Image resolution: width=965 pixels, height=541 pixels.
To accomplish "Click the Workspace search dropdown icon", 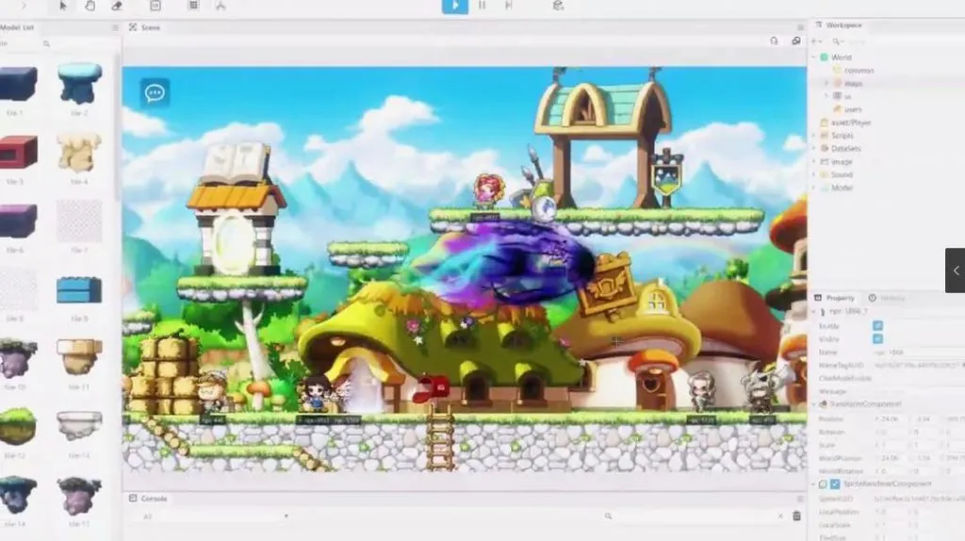I will pyautogui.click(x=838, y=41).
